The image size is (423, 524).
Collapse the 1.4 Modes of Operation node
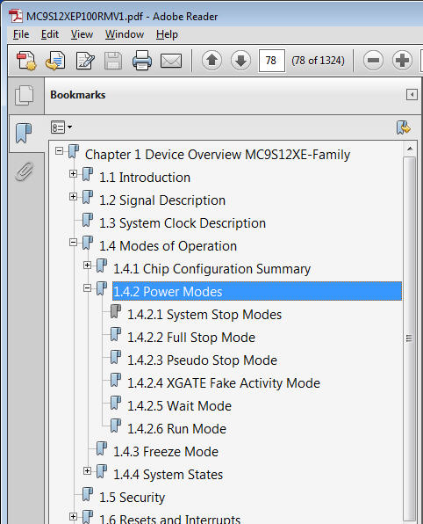(x=74, y=243)
